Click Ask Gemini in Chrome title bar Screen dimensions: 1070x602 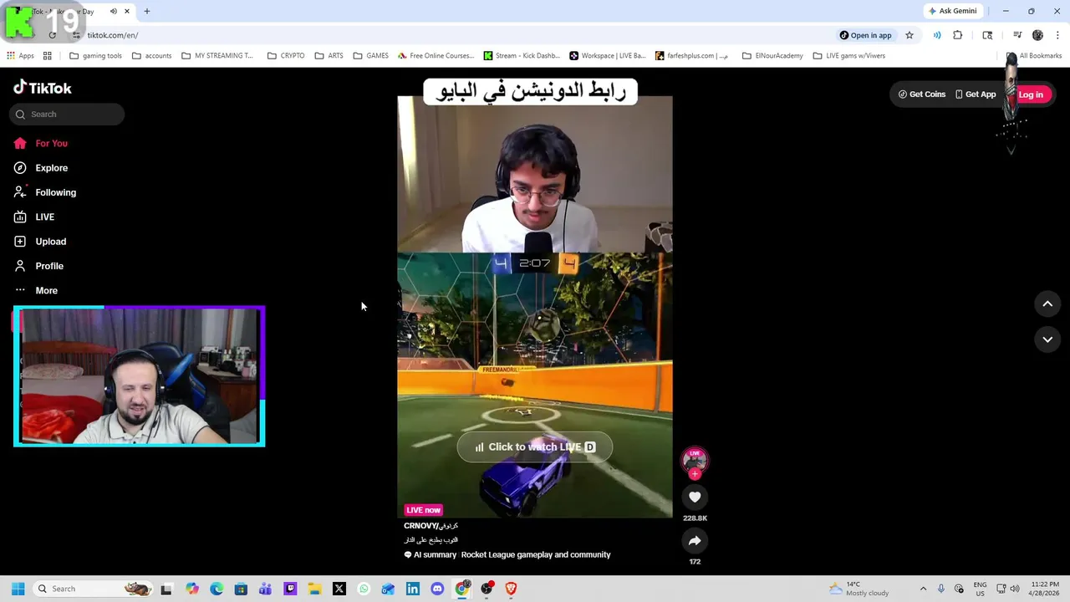[x=952, y=11]
